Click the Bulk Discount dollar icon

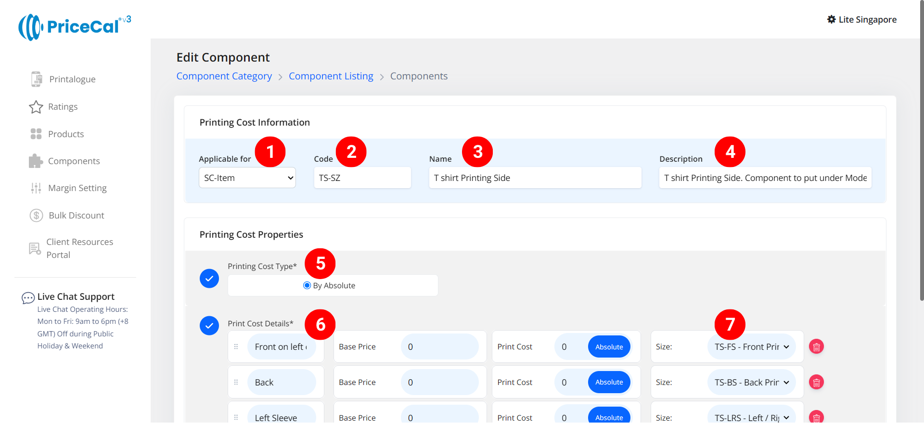(36, 215)
